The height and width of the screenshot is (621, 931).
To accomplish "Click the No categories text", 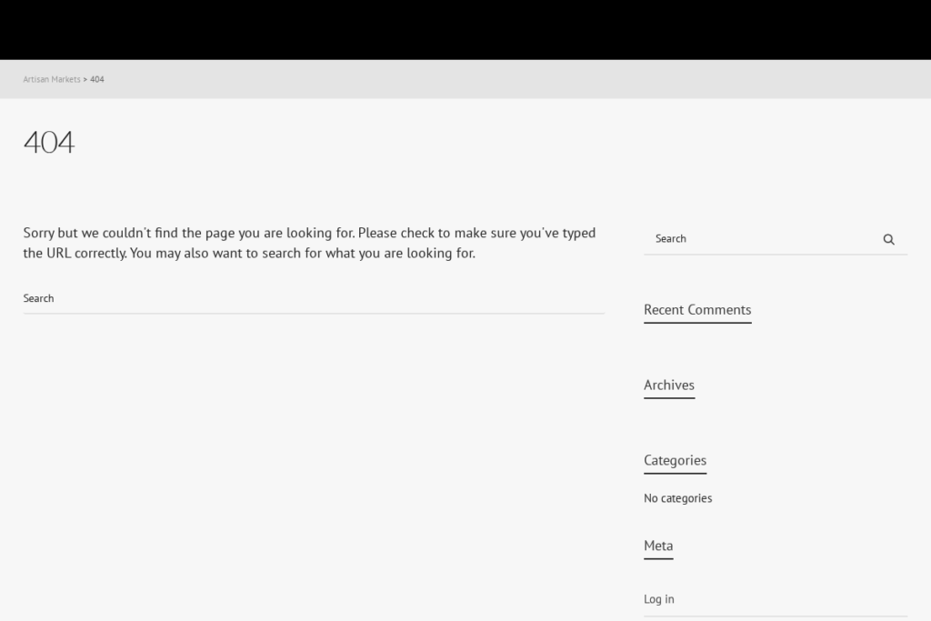I will coord(678,498).
